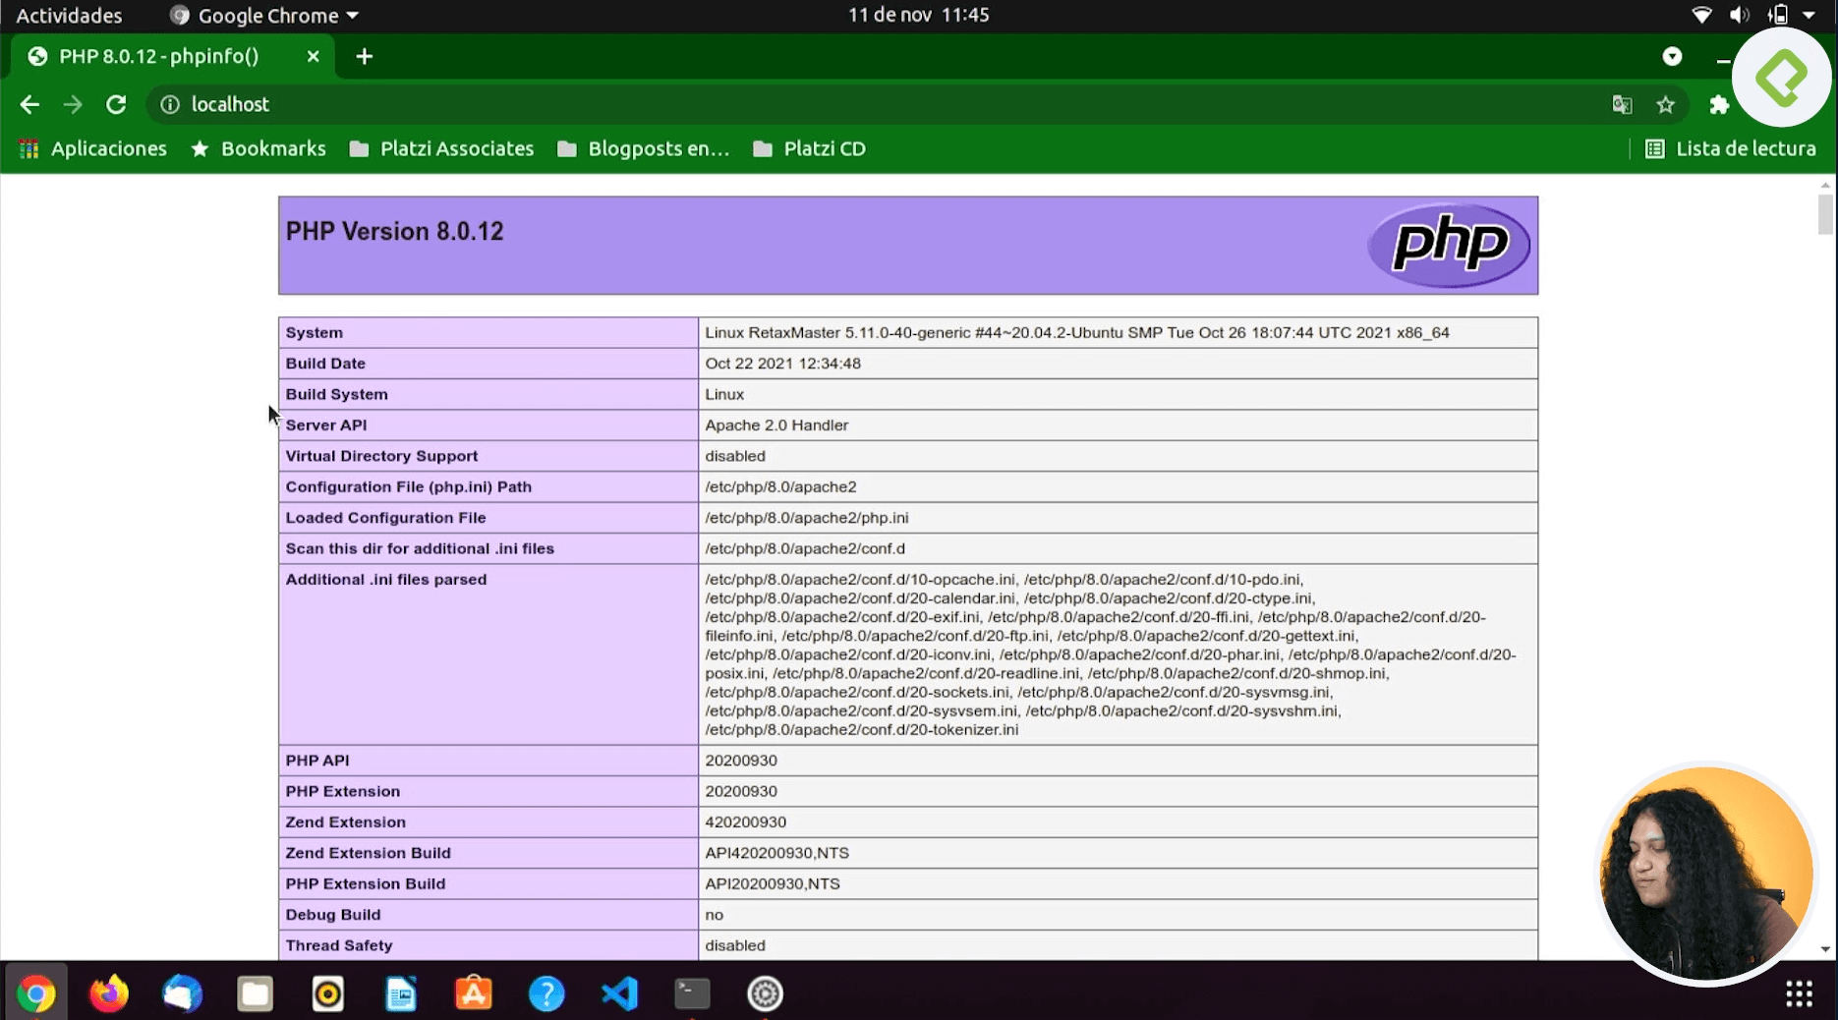The height and width of the screenshot is (1020, 1838).
Task: Open Actividades in the top bar
Action: coord(69,15)
